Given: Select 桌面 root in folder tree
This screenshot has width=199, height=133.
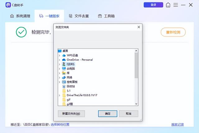Looking at the screenshot, I should pos(65,51).
